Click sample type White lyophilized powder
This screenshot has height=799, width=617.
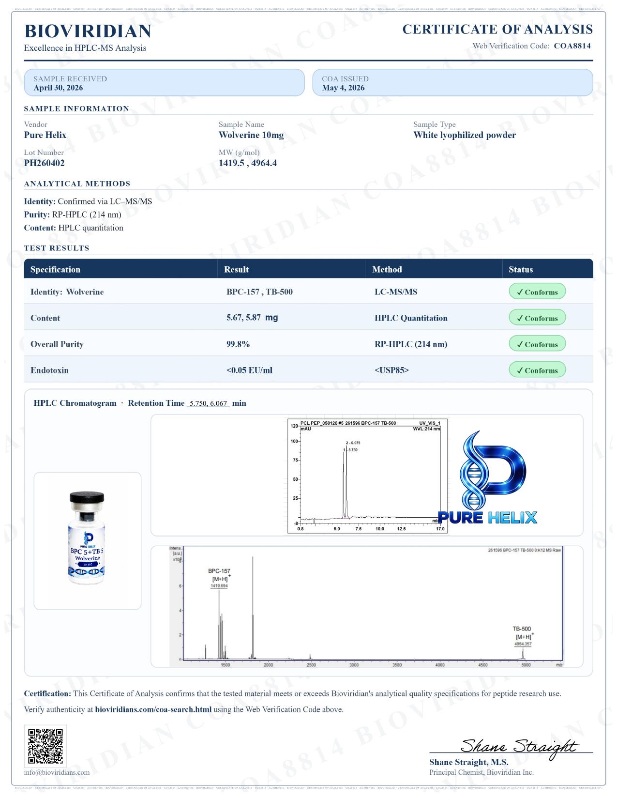[x=465, y=135]
